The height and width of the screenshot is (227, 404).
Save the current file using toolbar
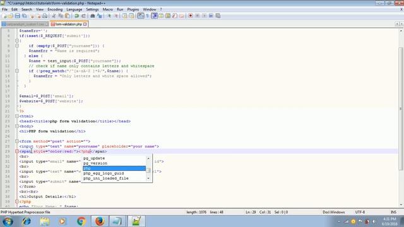[x=17, y=16]
